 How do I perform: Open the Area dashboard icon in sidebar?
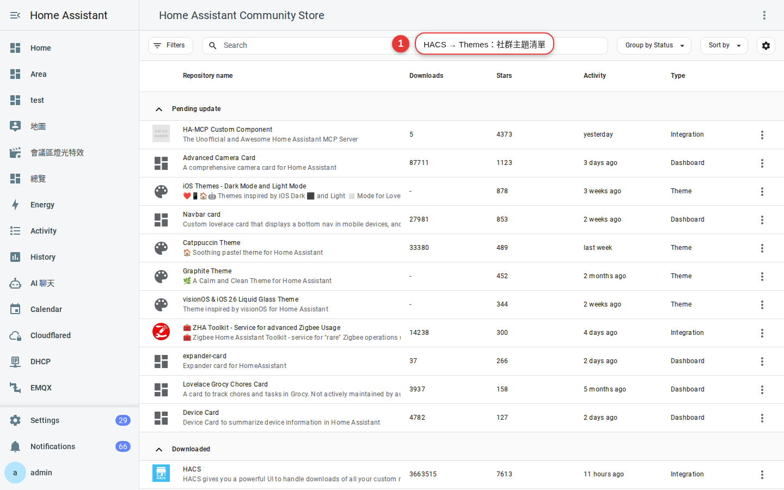pos(15,74)
